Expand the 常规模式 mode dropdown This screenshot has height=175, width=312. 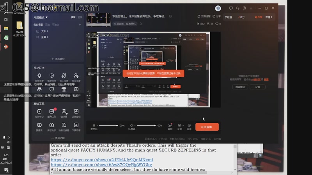(x=41, y=17)
